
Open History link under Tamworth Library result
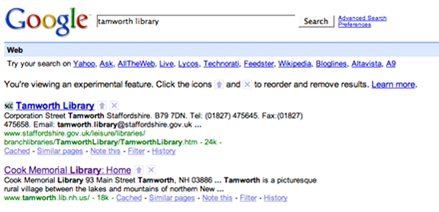coord(163,151)
